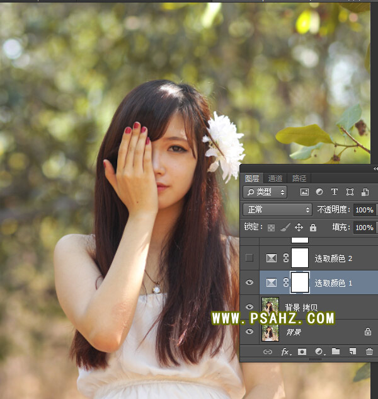Hide the 选取颜色 1 layer
Viewport: 378px width, 399px height.
(x=249, y=283)
